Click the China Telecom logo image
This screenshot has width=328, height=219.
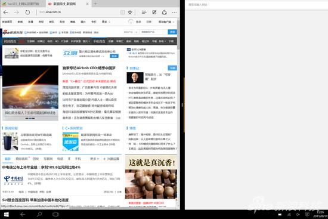(x=13, y=180)
